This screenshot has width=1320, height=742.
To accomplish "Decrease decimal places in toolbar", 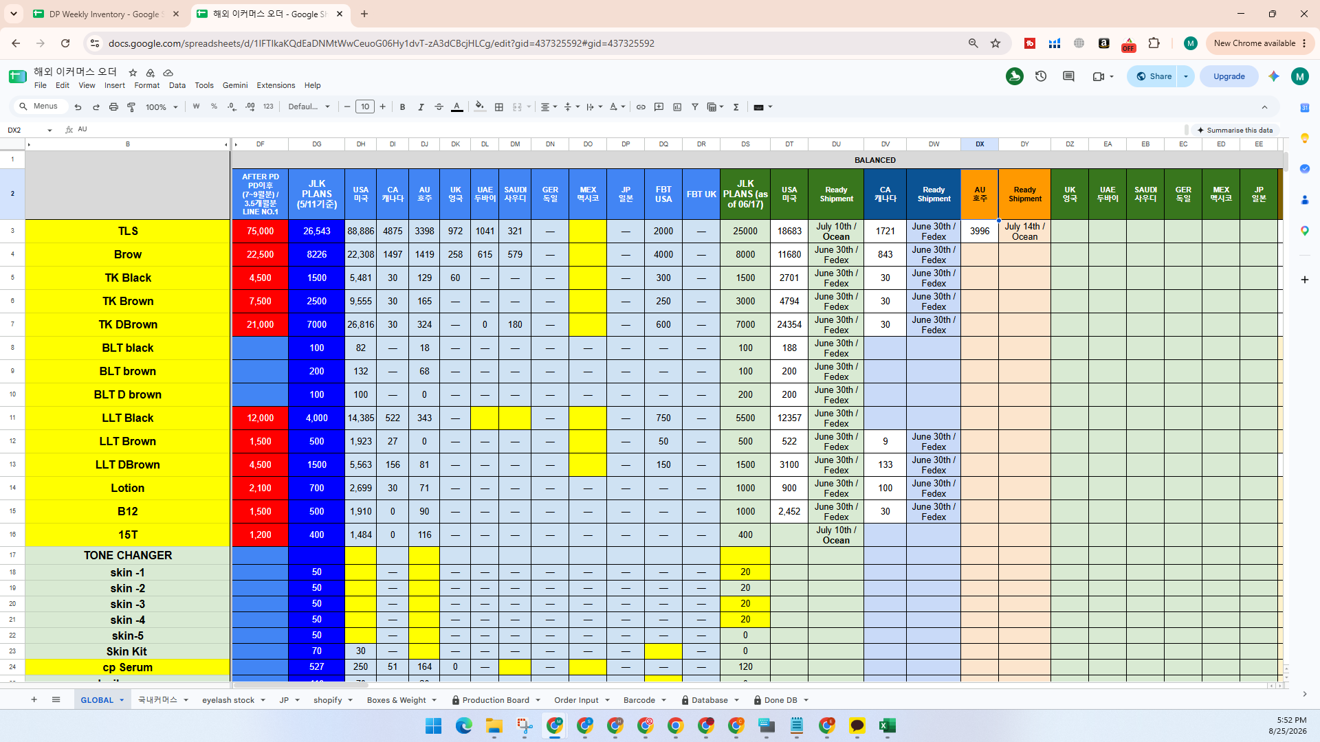I will (x=232, y=106).
